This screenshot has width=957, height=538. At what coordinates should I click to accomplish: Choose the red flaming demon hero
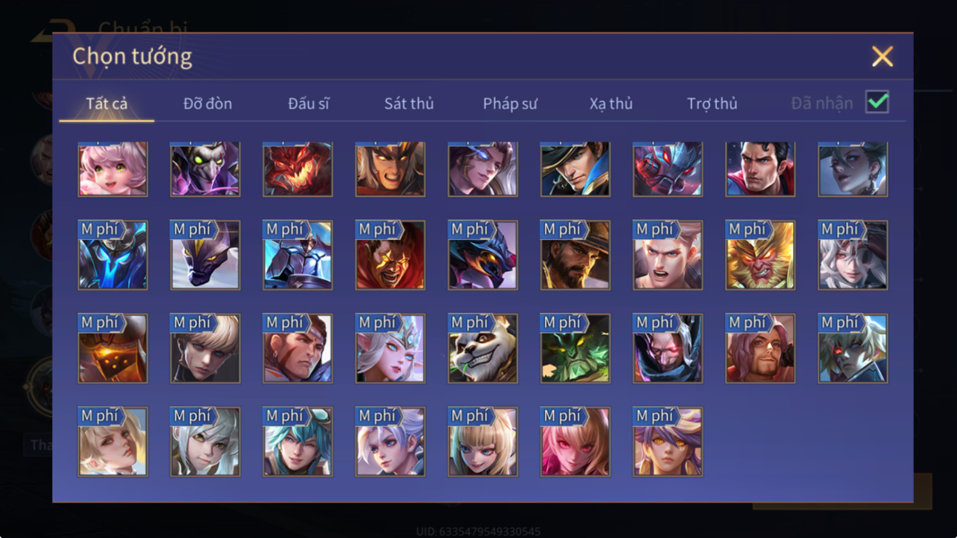(298, 169)
